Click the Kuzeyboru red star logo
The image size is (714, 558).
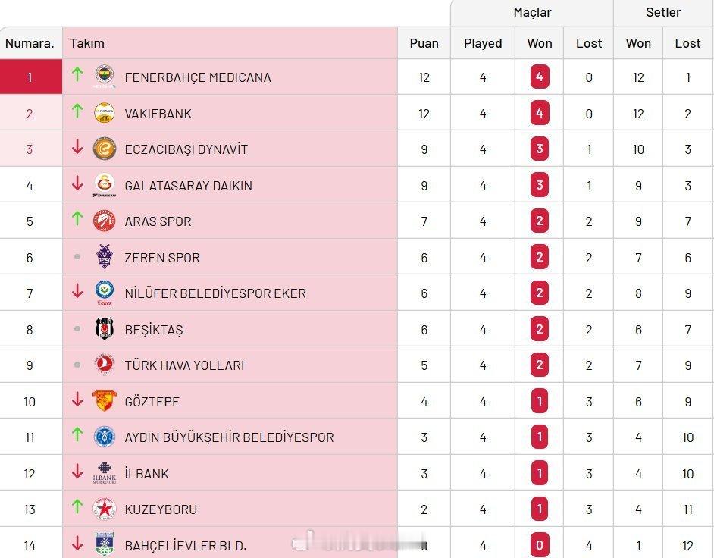105,509
